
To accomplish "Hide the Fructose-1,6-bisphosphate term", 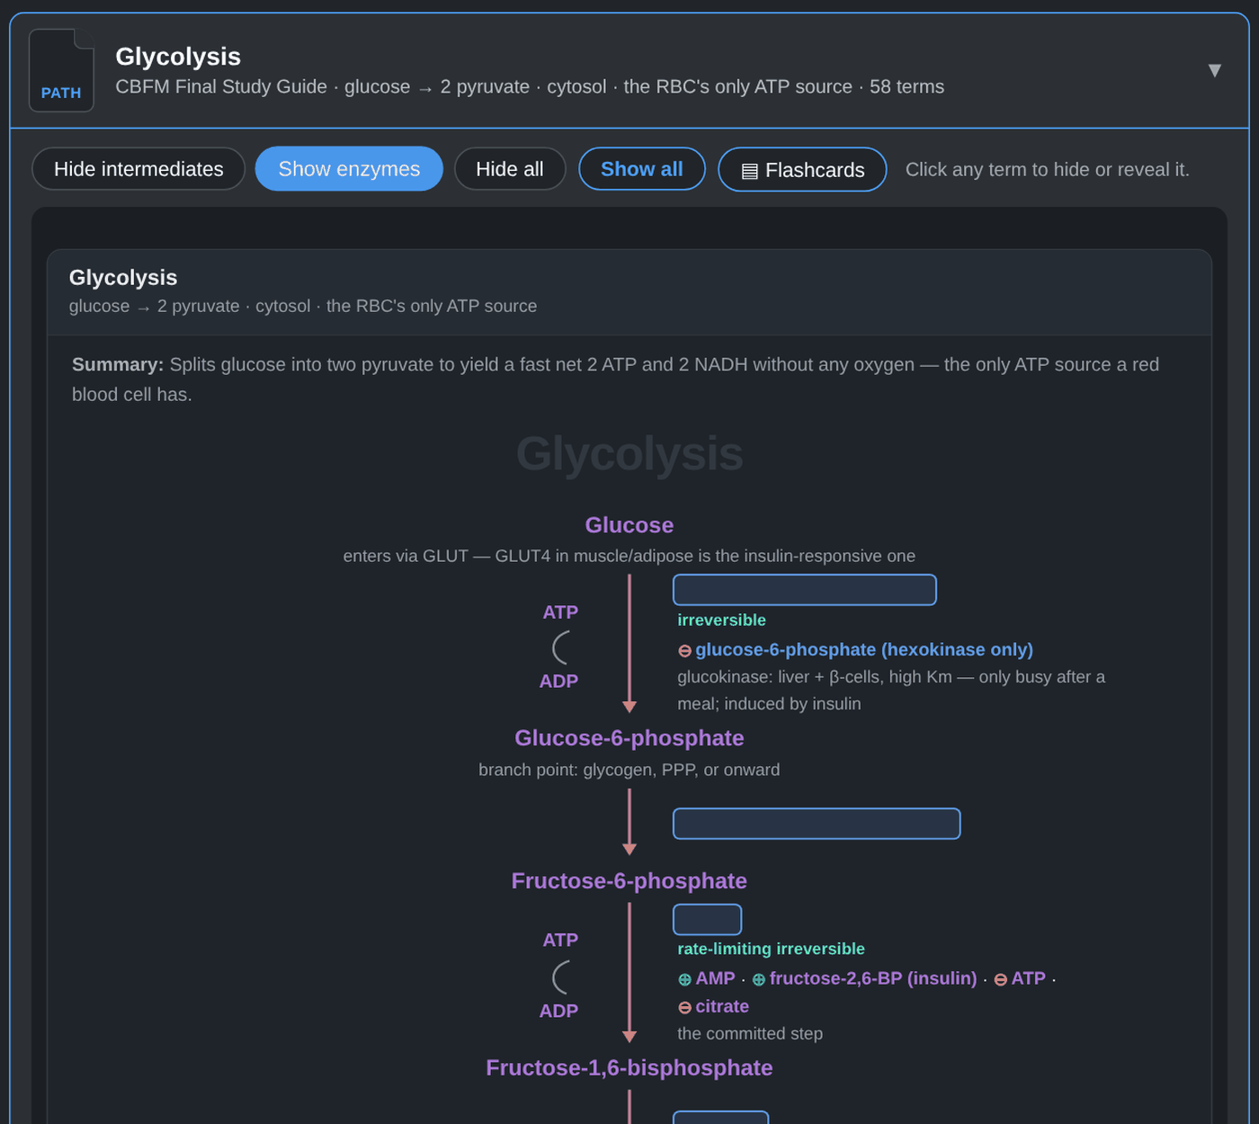I will [x=629, y=1068].
